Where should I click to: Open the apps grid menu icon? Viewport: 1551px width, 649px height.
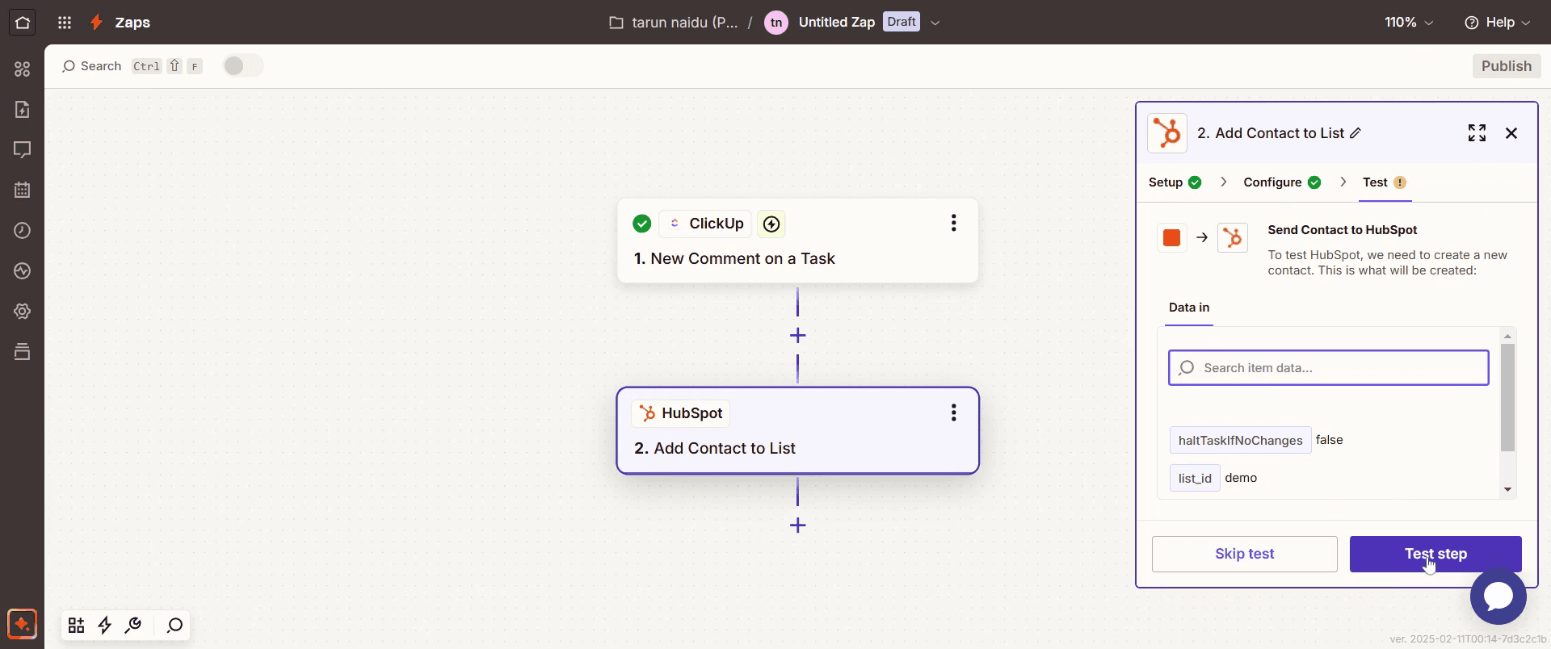click(x=65, y=23)
